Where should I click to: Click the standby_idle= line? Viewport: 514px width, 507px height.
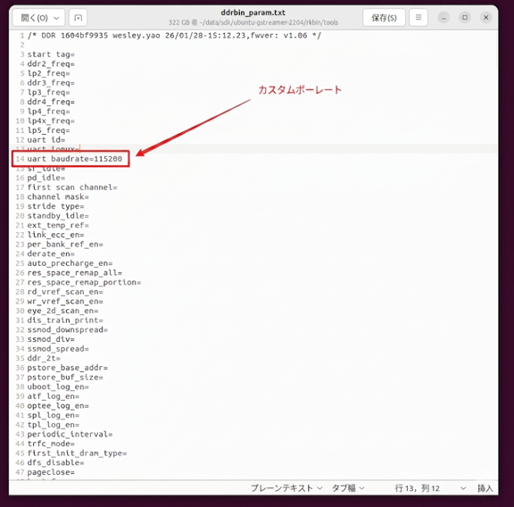[x=58, y=216]
